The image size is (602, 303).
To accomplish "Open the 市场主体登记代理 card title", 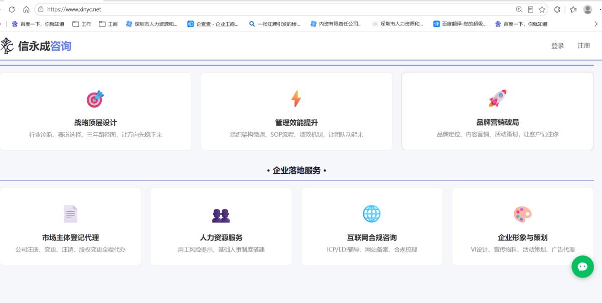I will click(x=71, y=238).
